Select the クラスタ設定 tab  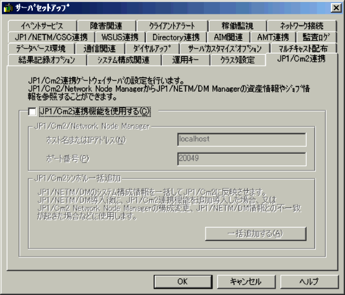[x=238, y=60]
